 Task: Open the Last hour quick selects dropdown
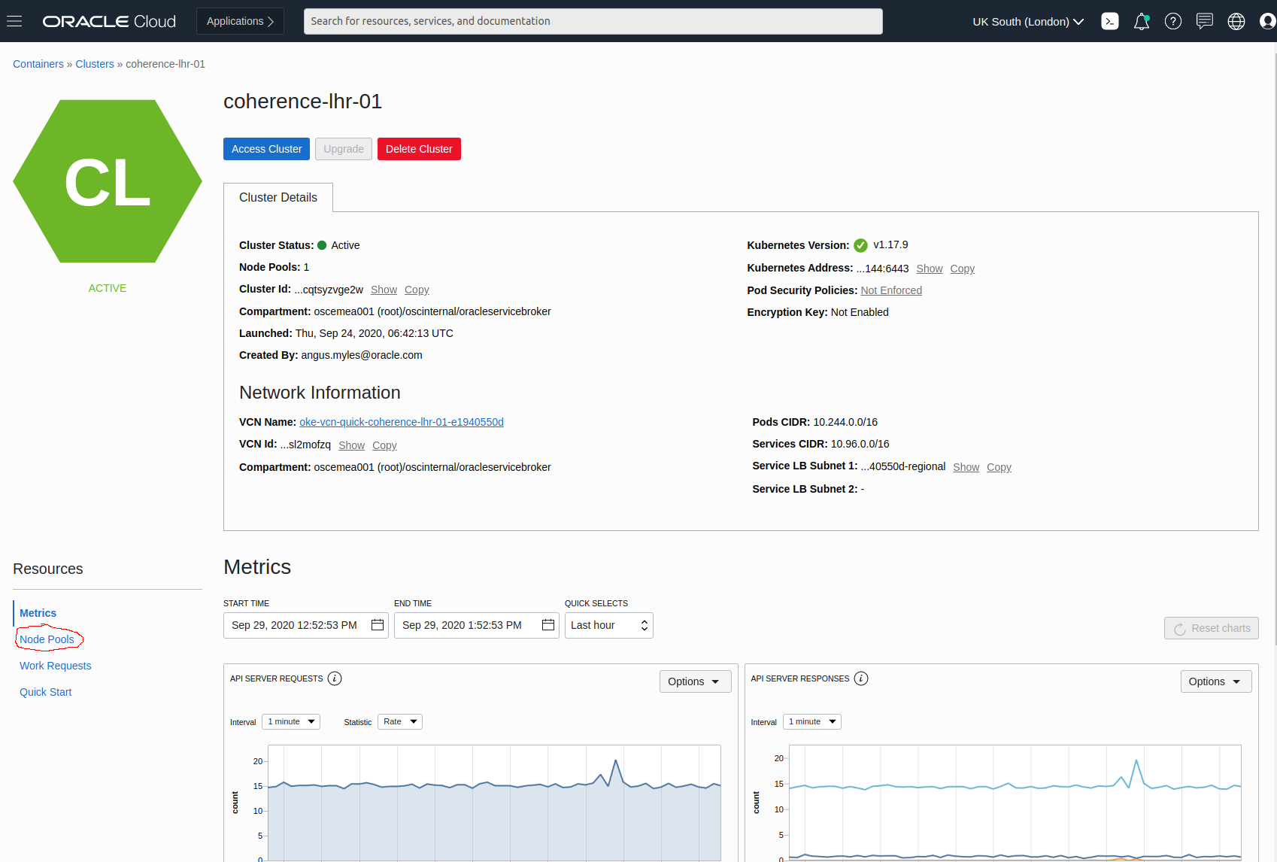click(609, 625)
